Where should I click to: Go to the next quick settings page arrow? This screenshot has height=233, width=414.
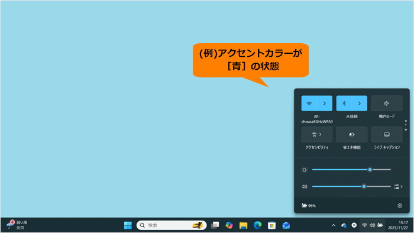click(406, 130)
